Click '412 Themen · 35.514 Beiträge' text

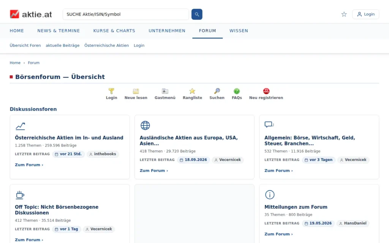pos(43,221)
